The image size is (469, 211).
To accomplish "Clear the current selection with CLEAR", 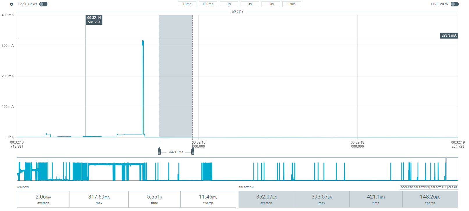I will coord(452,187).
